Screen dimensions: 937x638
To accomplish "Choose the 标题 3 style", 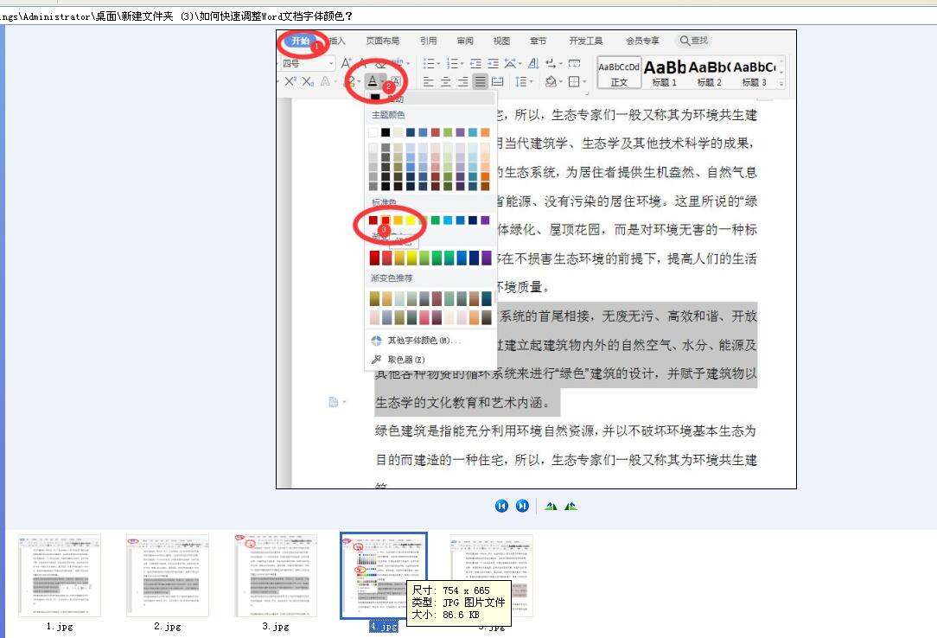I will coord(754,73).
